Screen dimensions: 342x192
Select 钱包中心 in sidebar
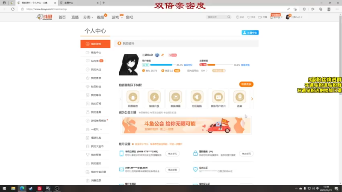click(95, 52)
